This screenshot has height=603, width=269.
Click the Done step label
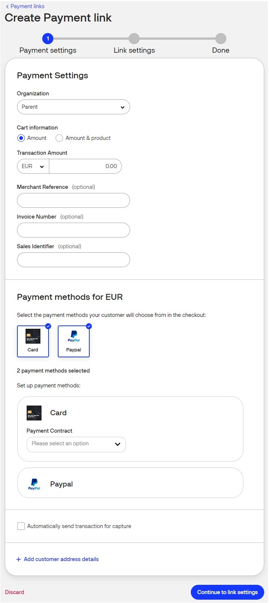pos(220,50)
